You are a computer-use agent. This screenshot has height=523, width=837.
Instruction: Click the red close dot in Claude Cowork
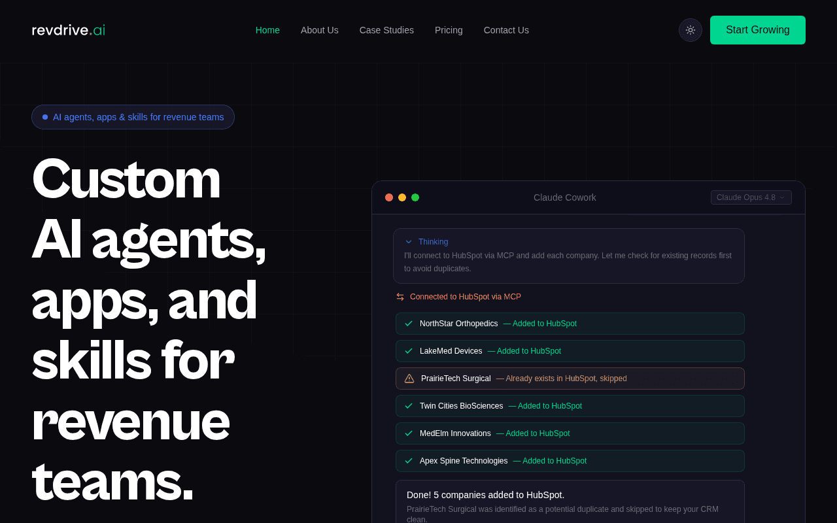click(389, 197)
